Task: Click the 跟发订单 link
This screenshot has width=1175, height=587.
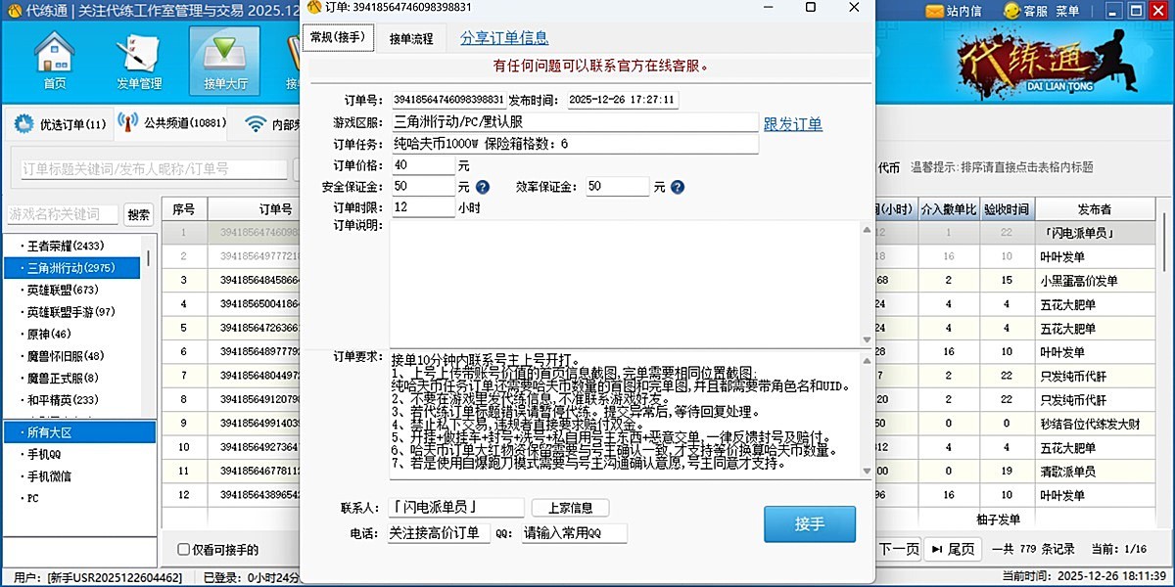Action: 792,125
